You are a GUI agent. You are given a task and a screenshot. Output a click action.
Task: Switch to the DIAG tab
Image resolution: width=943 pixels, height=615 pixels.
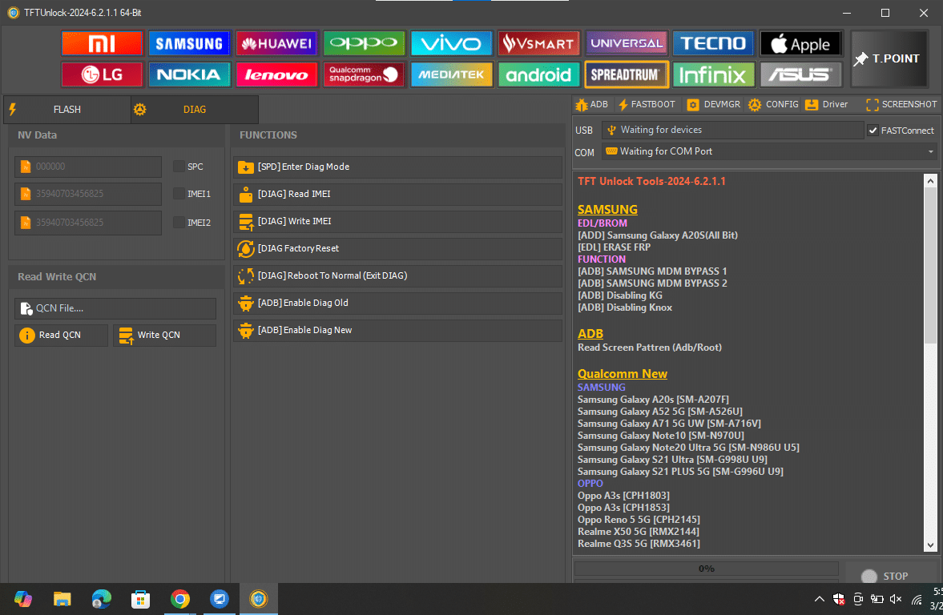[195, 109]
